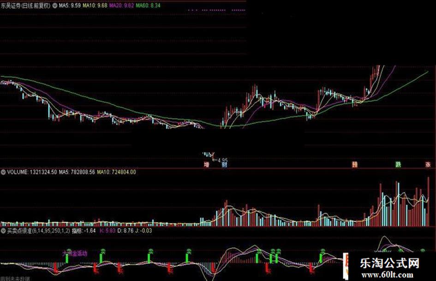Click the D: 8.76 value
This screenshot has width=436, height=281.
tap(125, 231)
